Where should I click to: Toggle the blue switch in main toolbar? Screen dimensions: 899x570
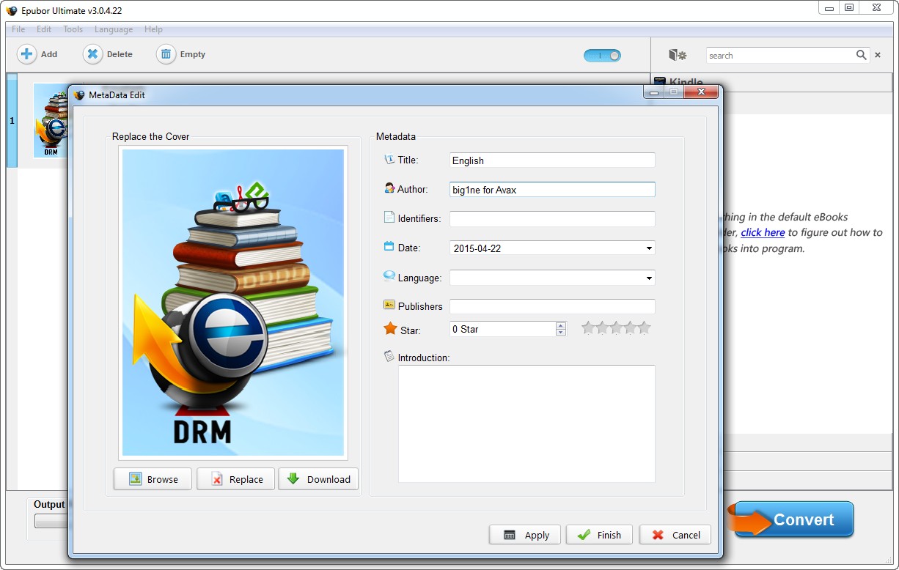click(x=603, y=56)
